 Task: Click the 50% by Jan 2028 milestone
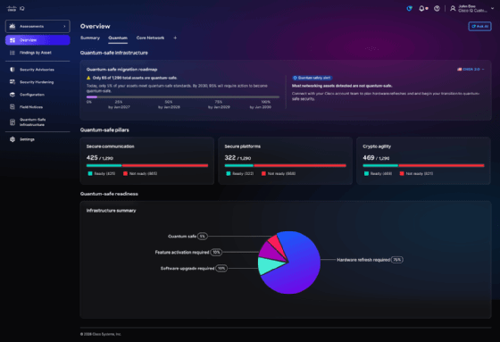pos(169,104)
